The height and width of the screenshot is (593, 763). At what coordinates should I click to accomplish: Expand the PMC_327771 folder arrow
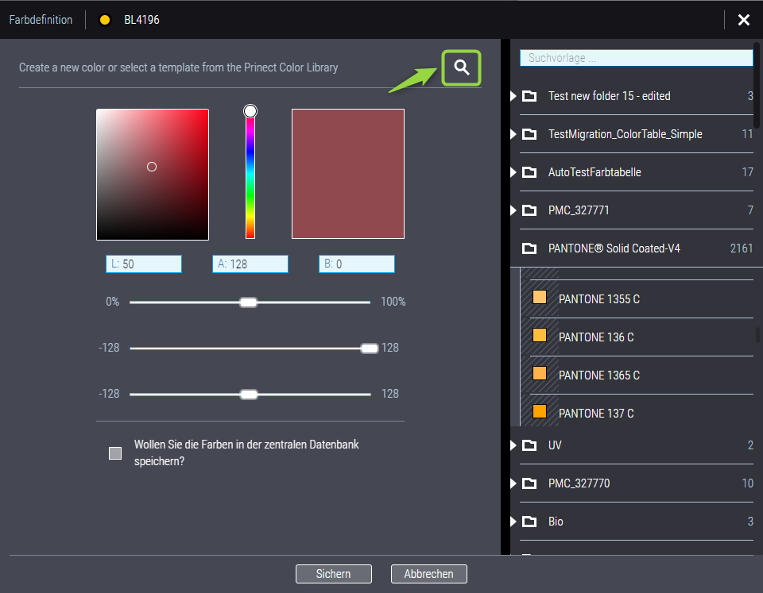pyautogui.click(x=513, y=210)
